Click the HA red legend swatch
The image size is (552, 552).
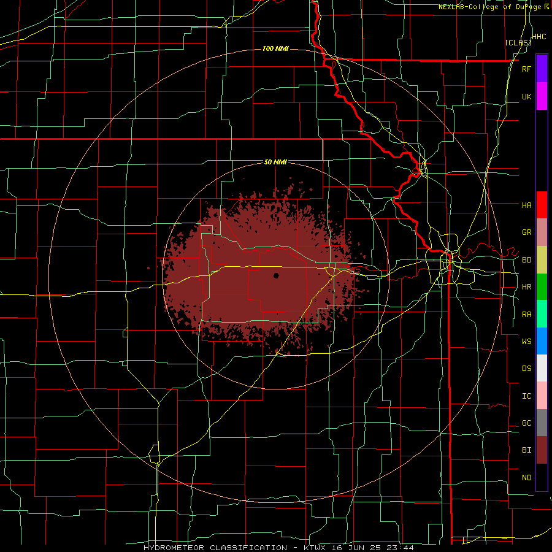[x=542, y=205]
